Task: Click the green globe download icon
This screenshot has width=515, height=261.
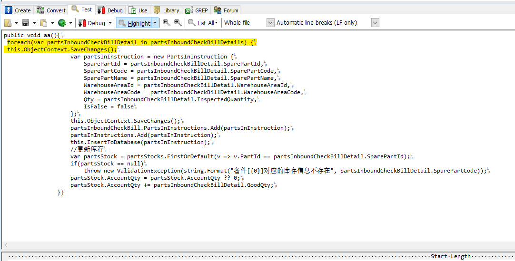Action: pyautogui.click(x=62, y=23)
